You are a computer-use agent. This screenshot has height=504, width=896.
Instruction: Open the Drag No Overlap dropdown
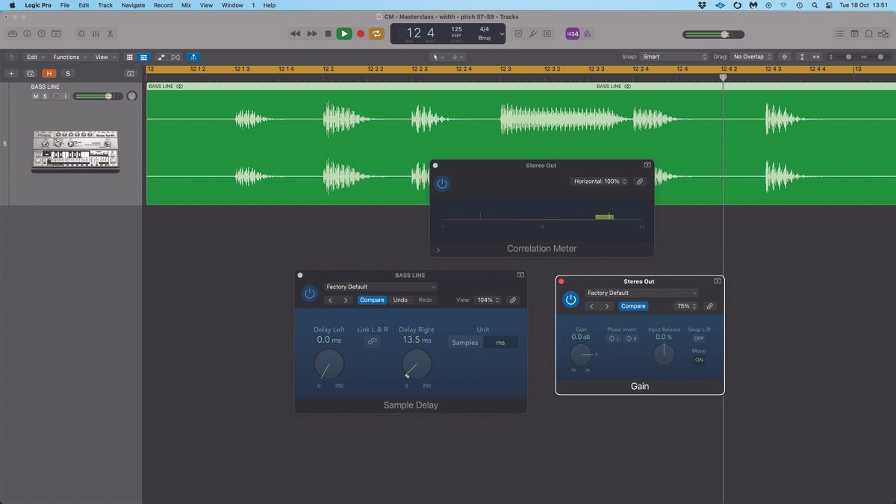(x=750, y=56)
